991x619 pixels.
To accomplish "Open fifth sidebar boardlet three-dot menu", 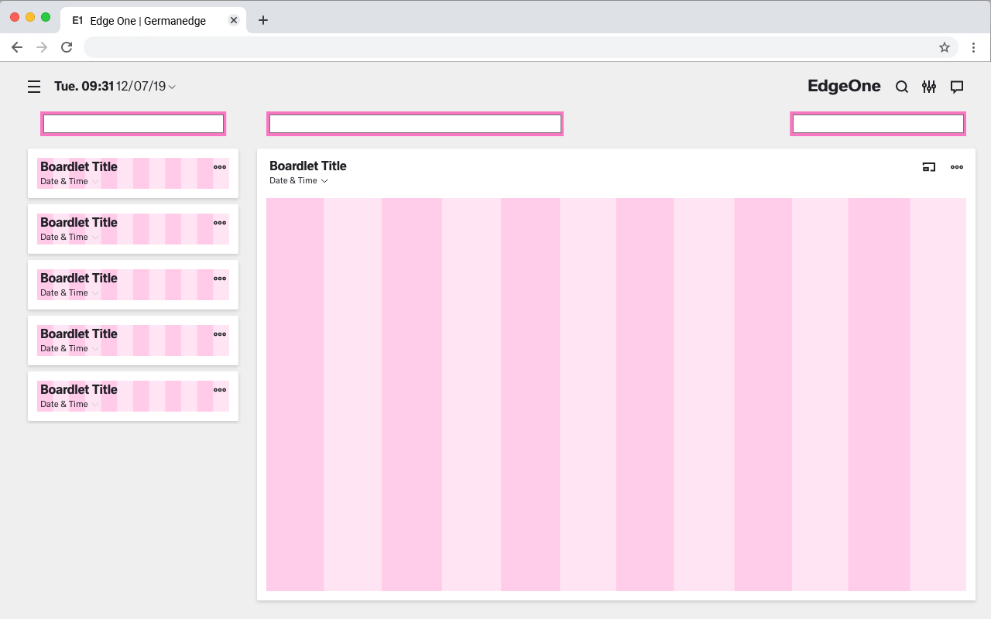I will click(x=220, y=390).
